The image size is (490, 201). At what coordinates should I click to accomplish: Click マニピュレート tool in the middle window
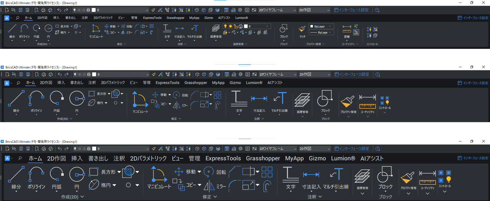[x=140, y=102]
